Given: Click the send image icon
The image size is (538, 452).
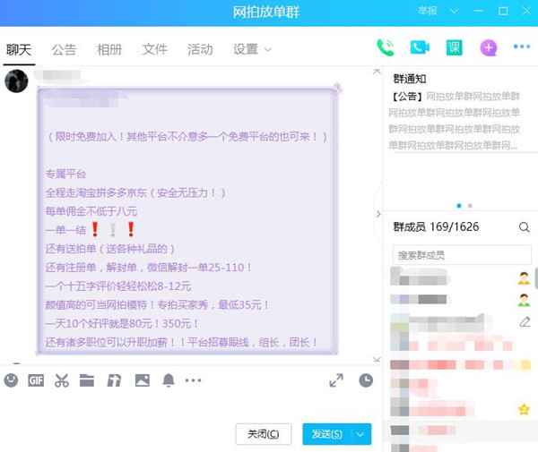Looking at the screenshot, I should tap(142, 380).
